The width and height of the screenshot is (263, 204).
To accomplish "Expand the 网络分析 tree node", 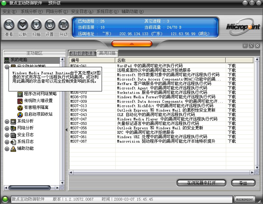I will point(7,128).
